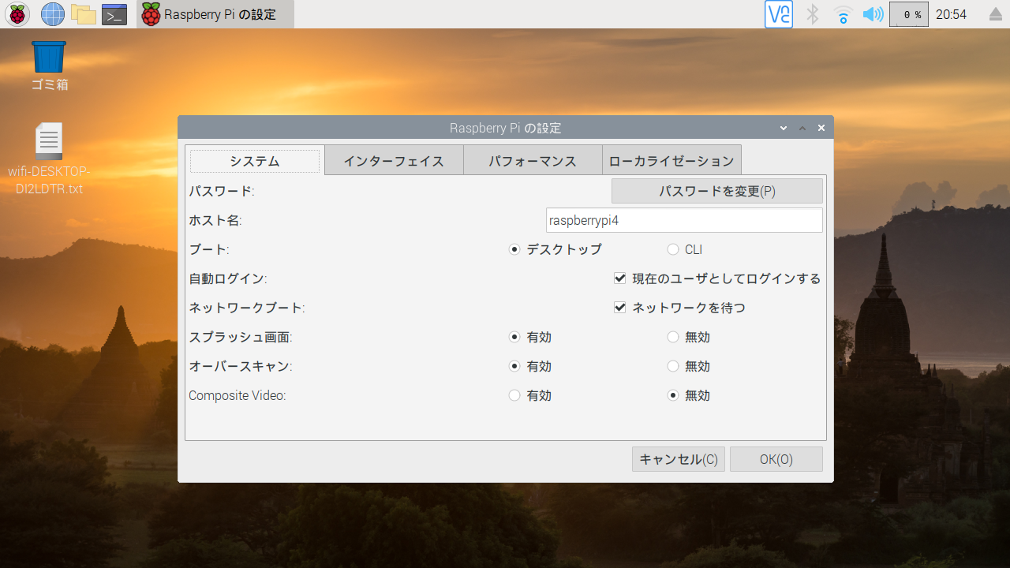The height and width of the screenshot is (568, 1010).
Task: Select the CLI boot option
Action: [x=685, y=249]
